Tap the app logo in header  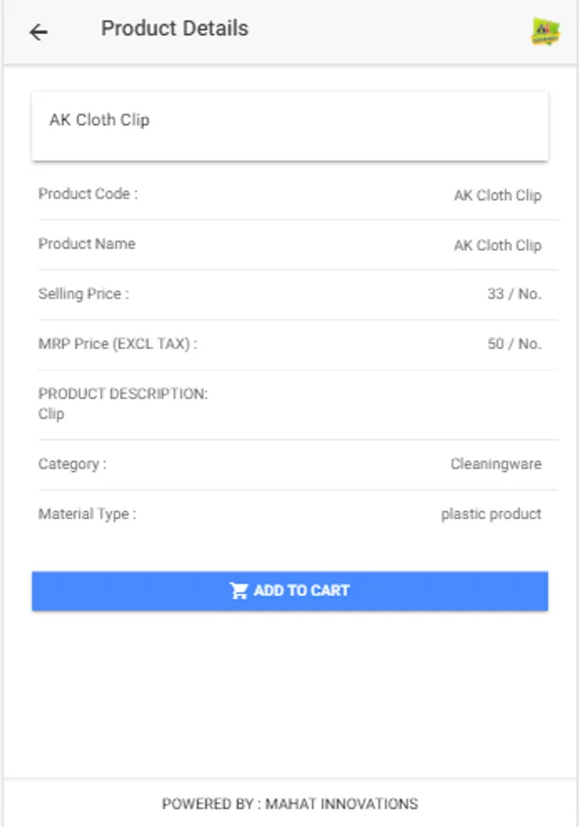(545, 32)
